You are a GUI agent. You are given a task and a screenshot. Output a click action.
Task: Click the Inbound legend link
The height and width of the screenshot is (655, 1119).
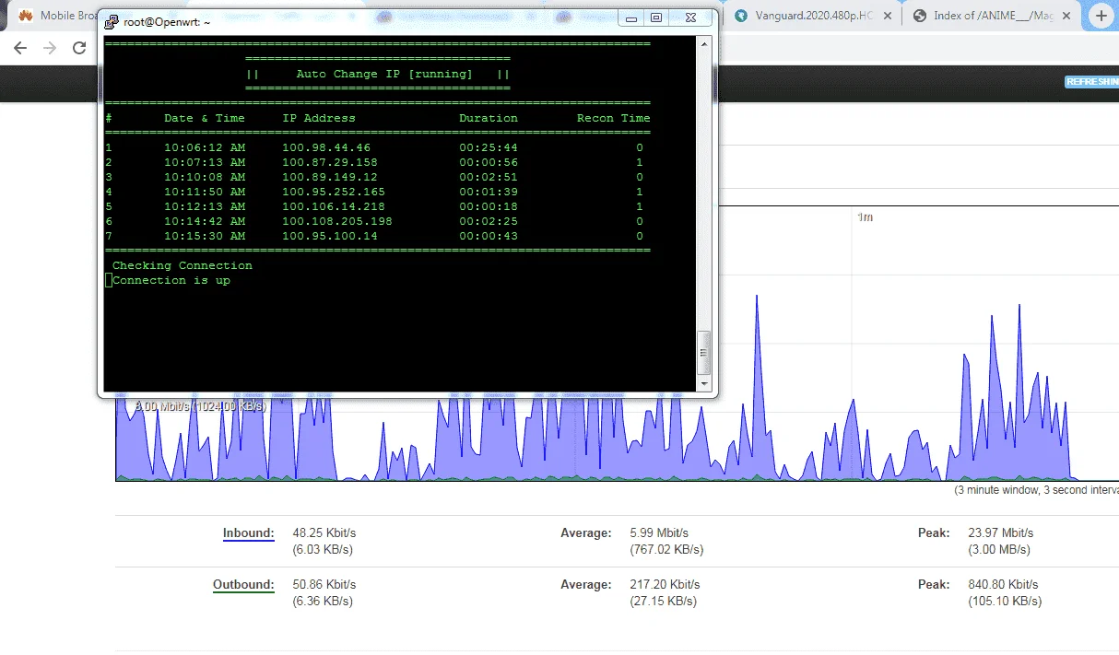tap(248, 532)
